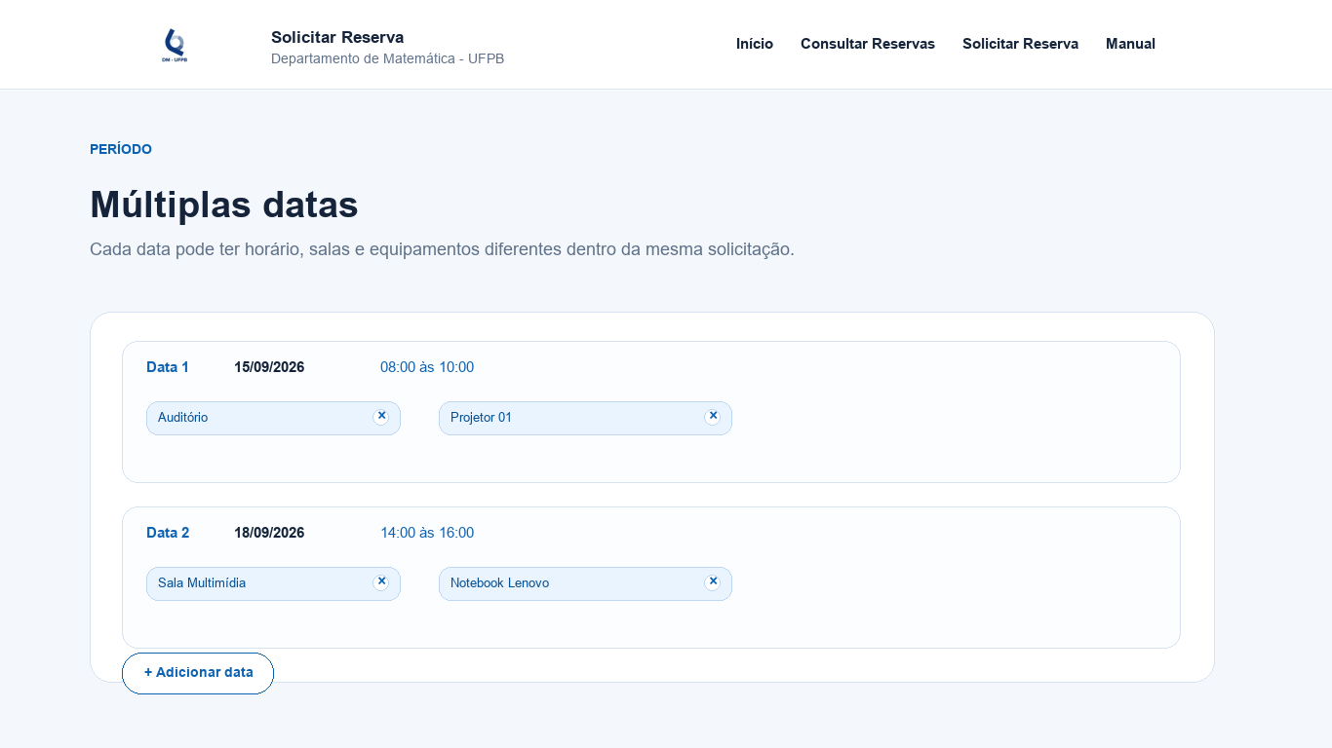Click the date 15/09/2026
The height and width of the screenshot is (748, 1332).
pos(269,367)
